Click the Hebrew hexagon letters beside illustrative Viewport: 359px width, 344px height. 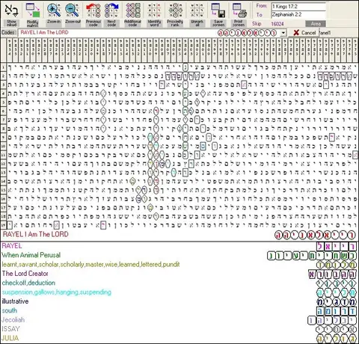[337, 302]
